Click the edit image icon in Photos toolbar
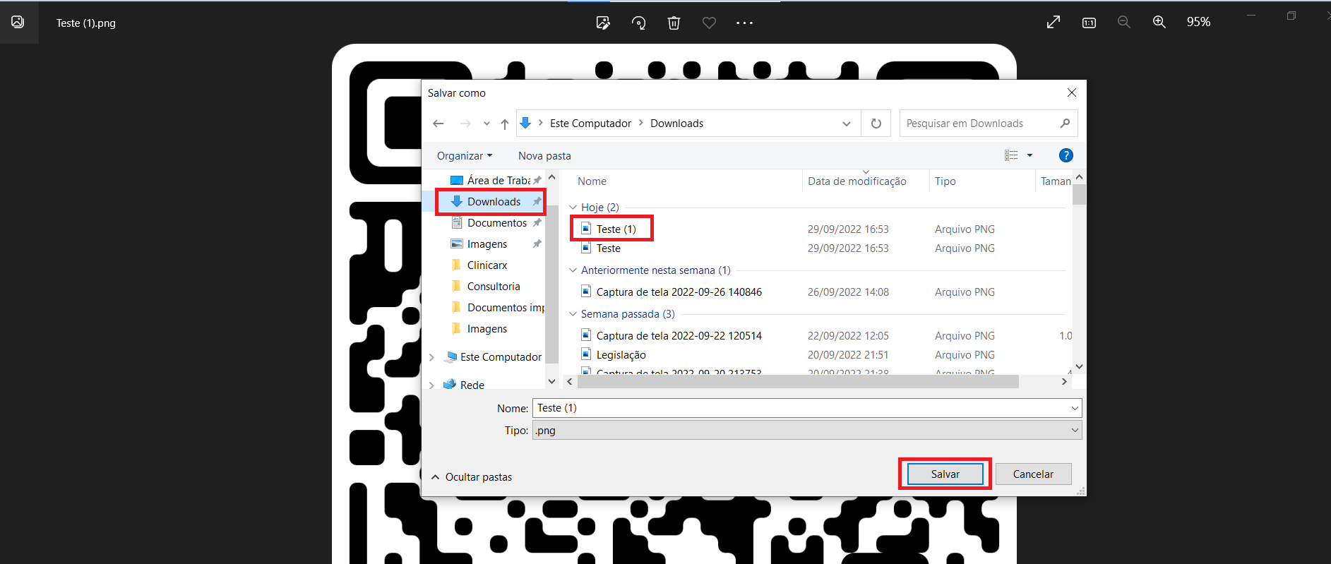 click(603, 23)
